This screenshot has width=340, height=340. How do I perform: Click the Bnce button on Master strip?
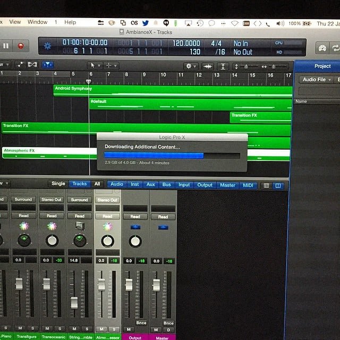(168, 323)
